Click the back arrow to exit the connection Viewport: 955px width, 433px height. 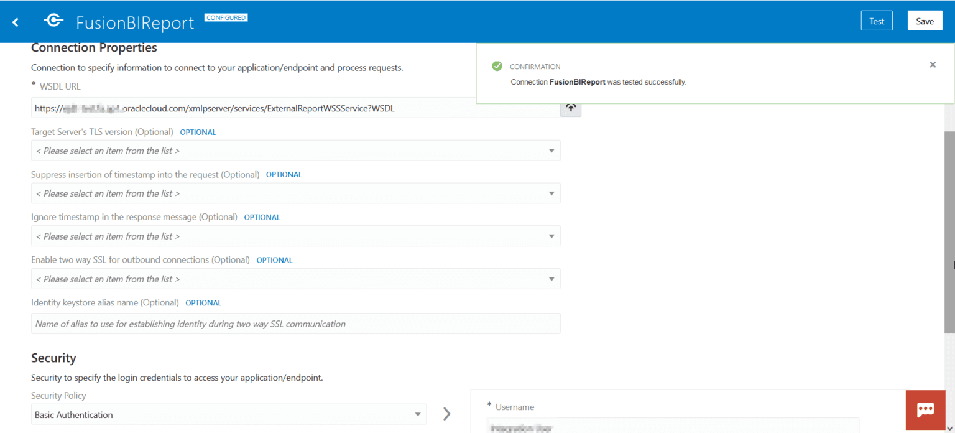pos(15,21)
